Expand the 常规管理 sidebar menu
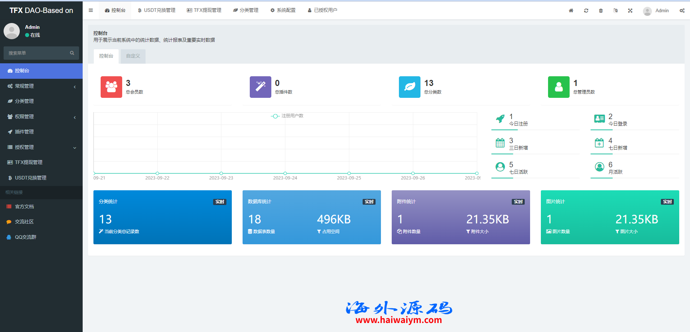 tap(41, 86)
